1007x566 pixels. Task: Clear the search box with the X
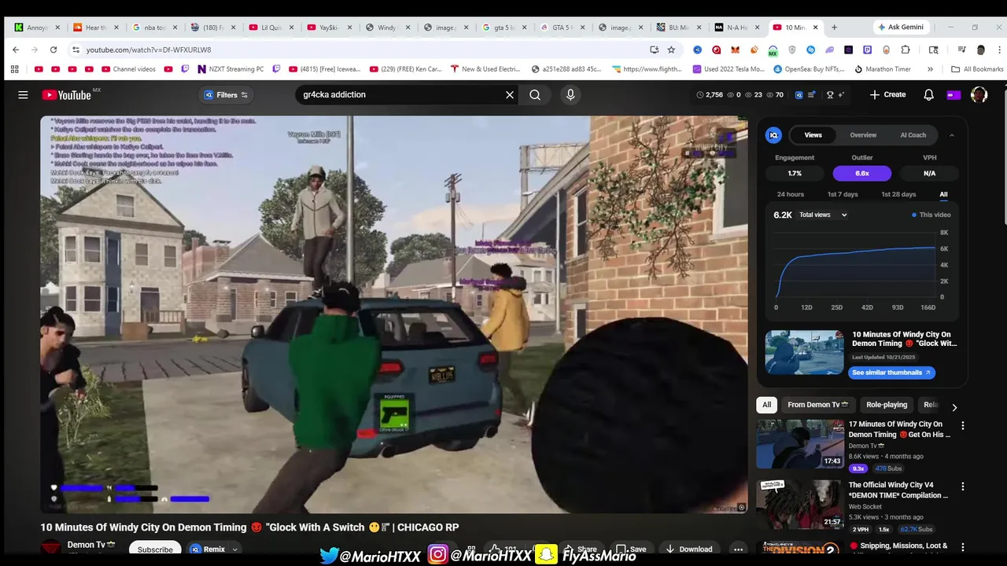pos(510,94)
